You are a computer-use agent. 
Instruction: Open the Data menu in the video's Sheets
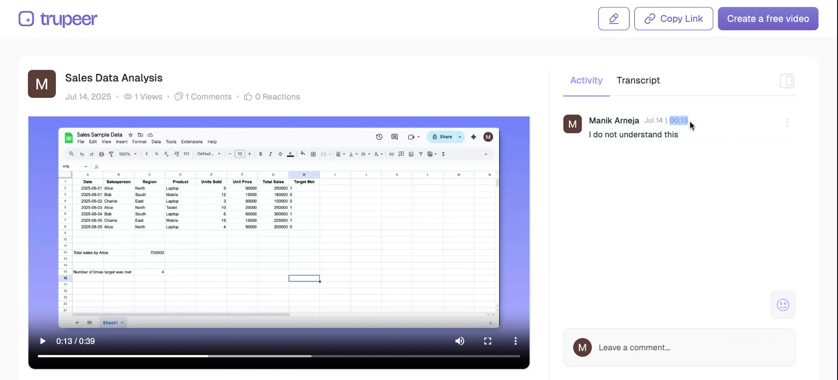pyautogui.click(x=156, y=142)
